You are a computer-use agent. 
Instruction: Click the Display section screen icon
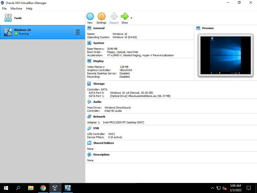click(89, 61)
